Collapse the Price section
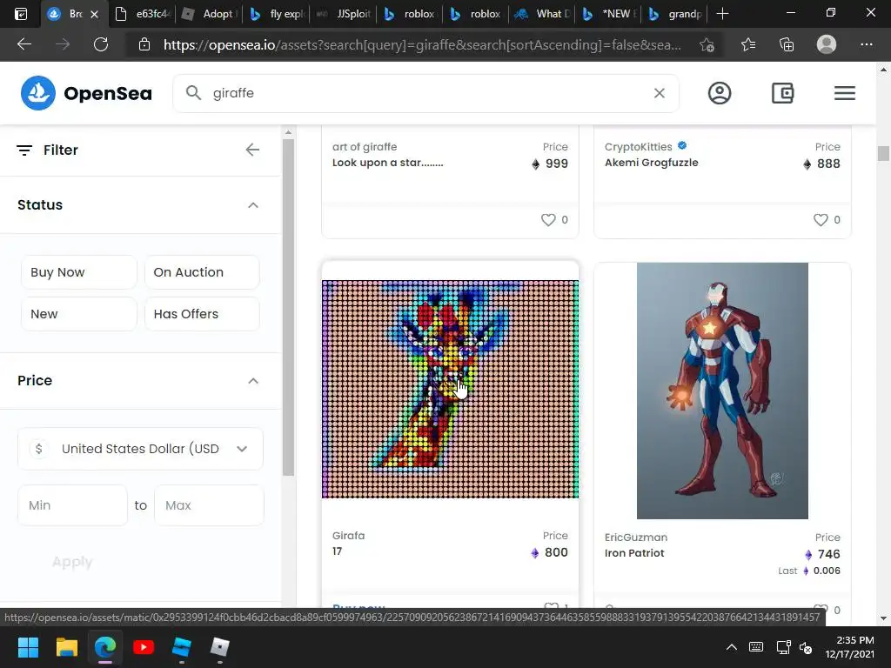This screenshot has height=668, width=891. [253, 381]
